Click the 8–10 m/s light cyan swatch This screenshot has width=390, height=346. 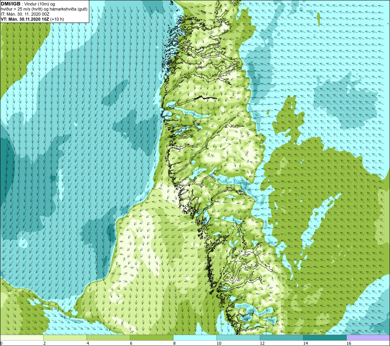tap(195, 337)
